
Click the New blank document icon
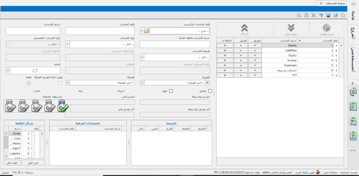[343, 15]
